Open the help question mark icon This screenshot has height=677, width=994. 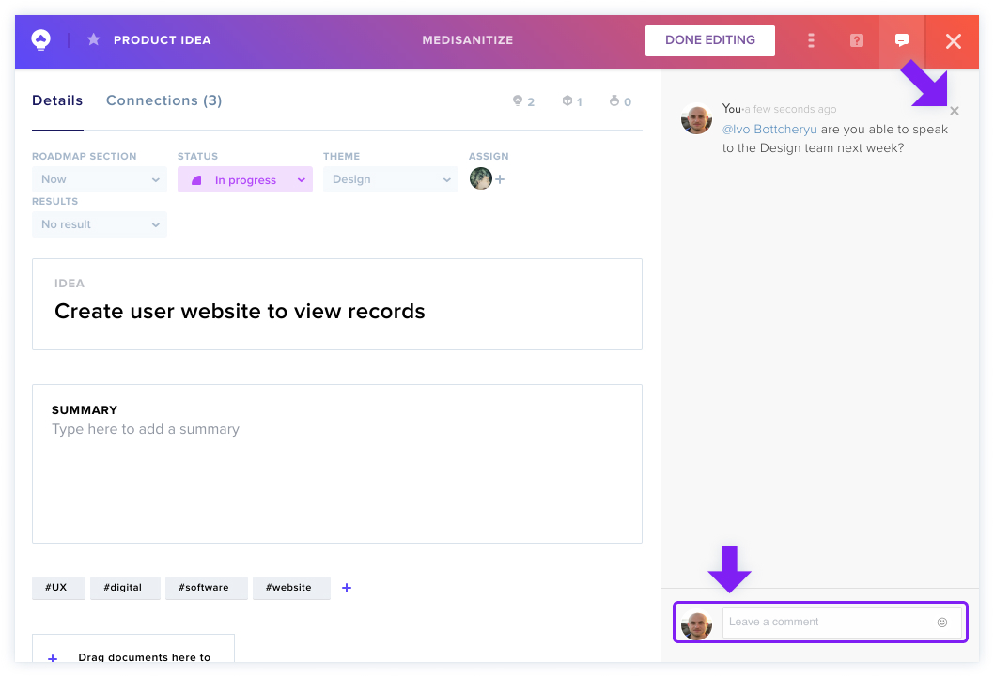pos(857,40)
